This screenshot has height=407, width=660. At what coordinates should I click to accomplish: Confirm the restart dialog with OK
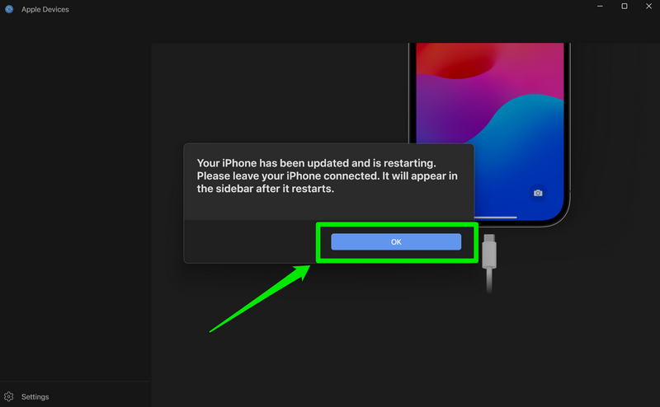tap(396, 241)
